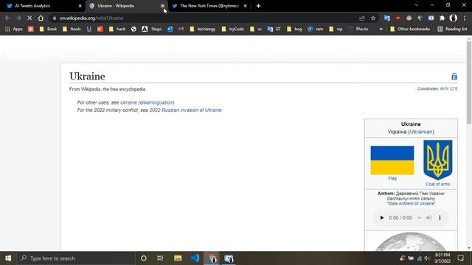The image size is (472, 265).
Task: Open the Gmail bookmark icon
Action: (181, 29)
